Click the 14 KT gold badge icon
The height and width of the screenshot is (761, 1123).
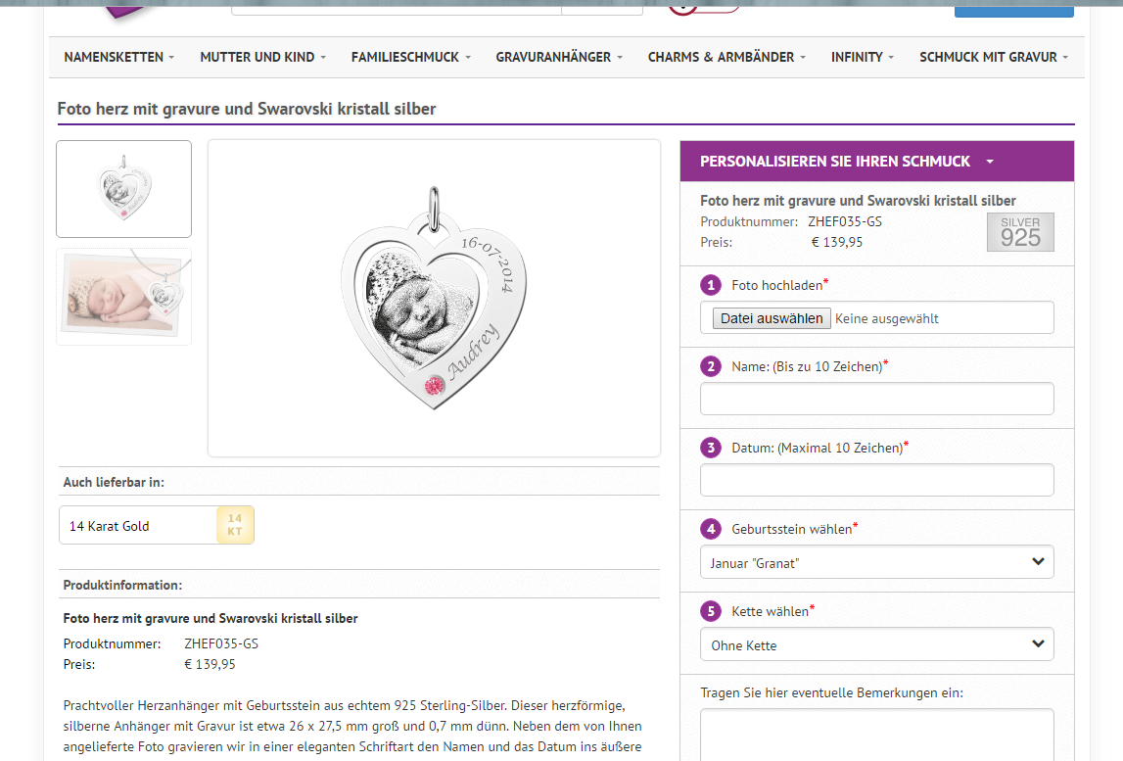tap(235, 525)
